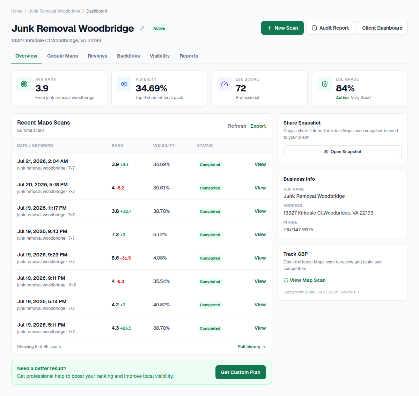Image resolution: width=419 pixels, height=396 pixels.
Task: Open Full history link
Action: (x=252, y=347)
